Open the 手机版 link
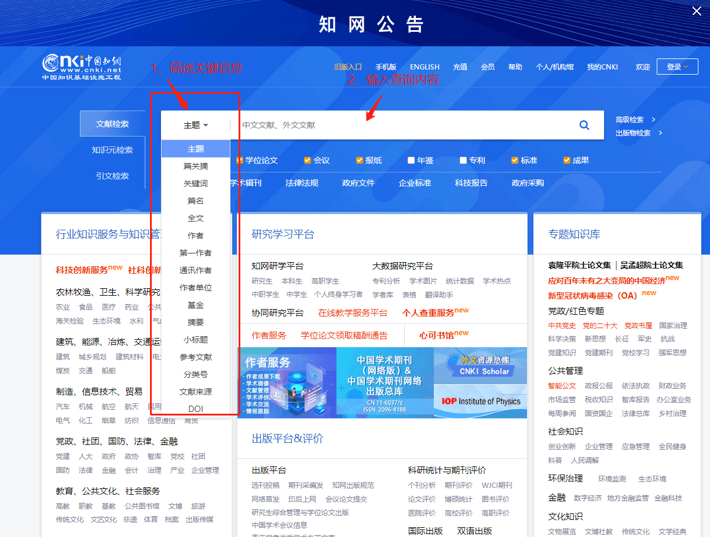The width and height of the screenshot is (710, 537). pos(386,67)
